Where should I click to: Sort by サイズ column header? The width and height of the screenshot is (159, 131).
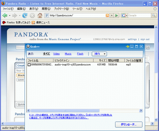point(100,60)
